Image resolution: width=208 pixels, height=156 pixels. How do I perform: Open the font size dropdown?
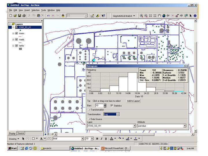coord(92,139)
